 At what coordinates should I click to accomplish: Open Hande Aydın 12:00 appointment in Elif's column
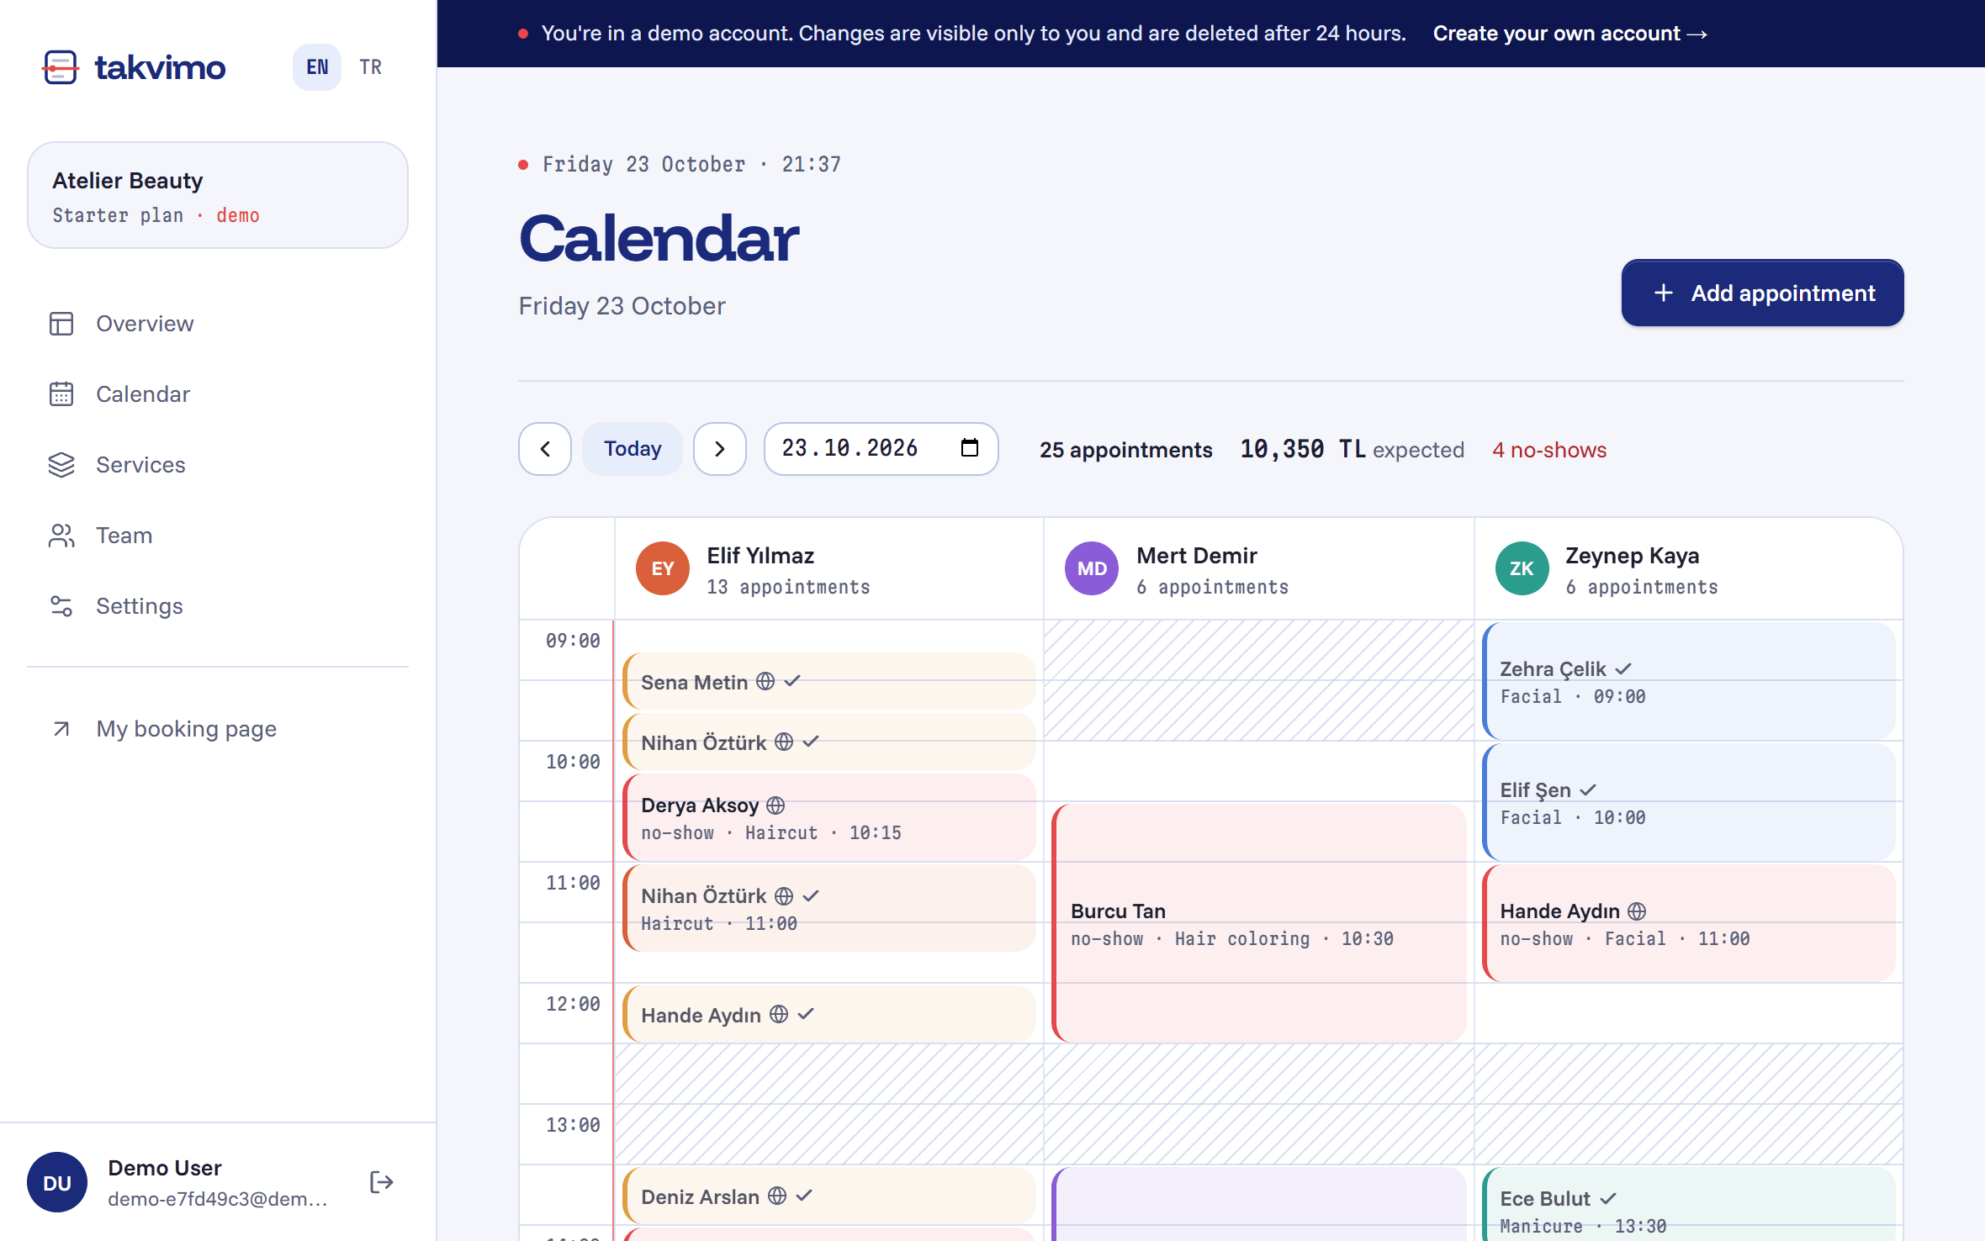click(829, 1015)
